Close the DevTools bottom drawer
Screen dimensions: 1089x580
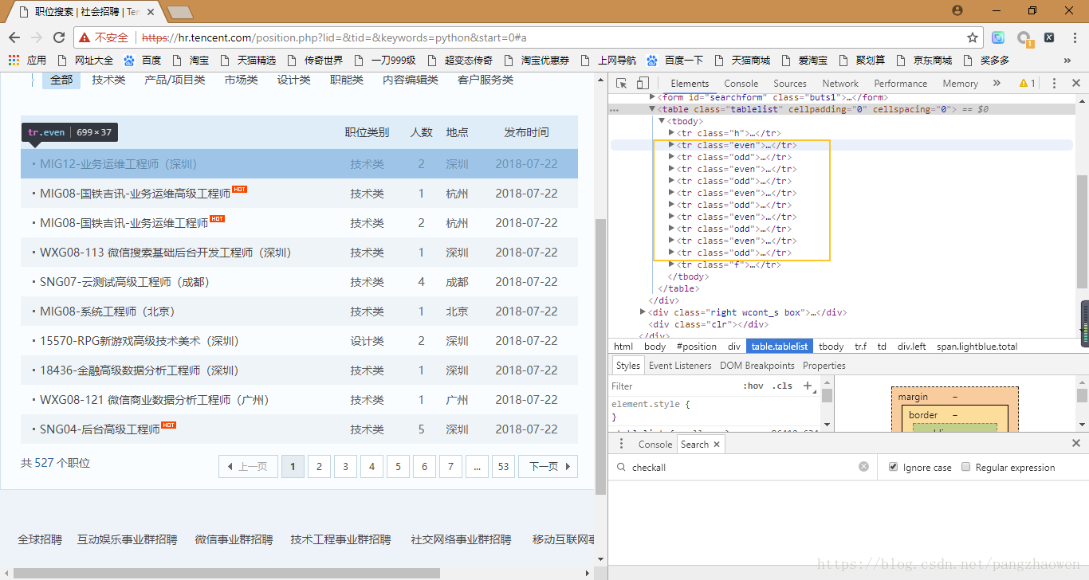(1075, 443)
